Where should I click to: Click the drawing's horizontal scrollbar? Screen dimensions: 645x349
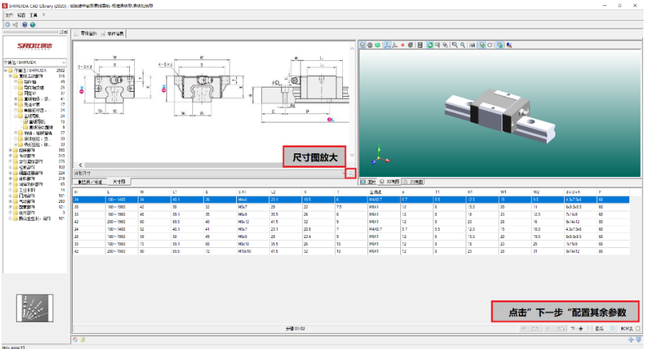tap(215, 165)
